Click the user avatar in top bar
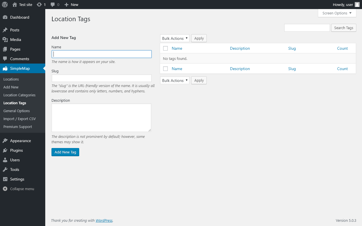362x226 pixels. click(x=357, y=5)
